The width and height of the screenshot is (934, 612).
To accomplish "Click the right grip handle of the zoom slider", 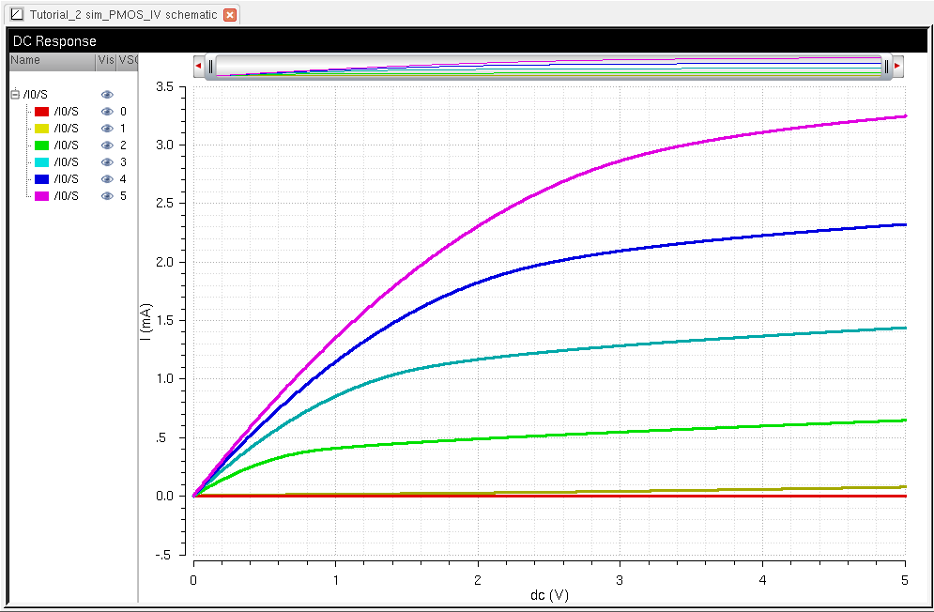I will click(886, 67).
